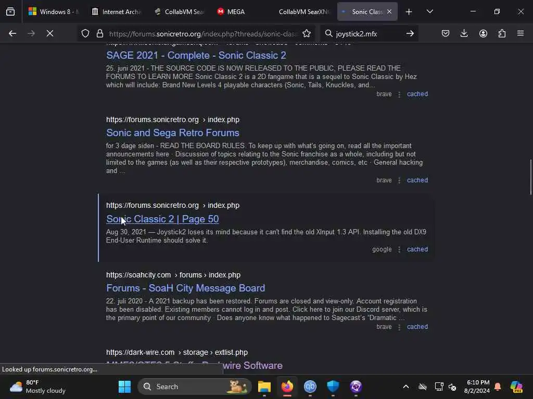Open options dots for SoaH City result

click(399, 327)
